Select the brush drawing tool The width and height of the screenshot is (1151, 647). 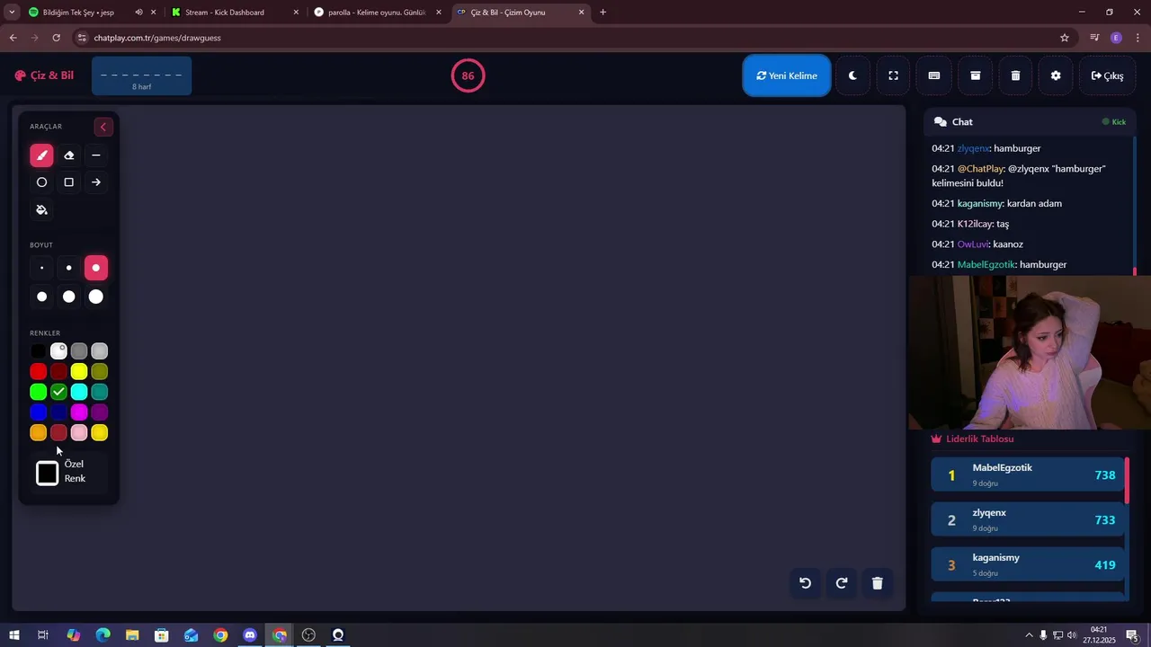point(41,155)
